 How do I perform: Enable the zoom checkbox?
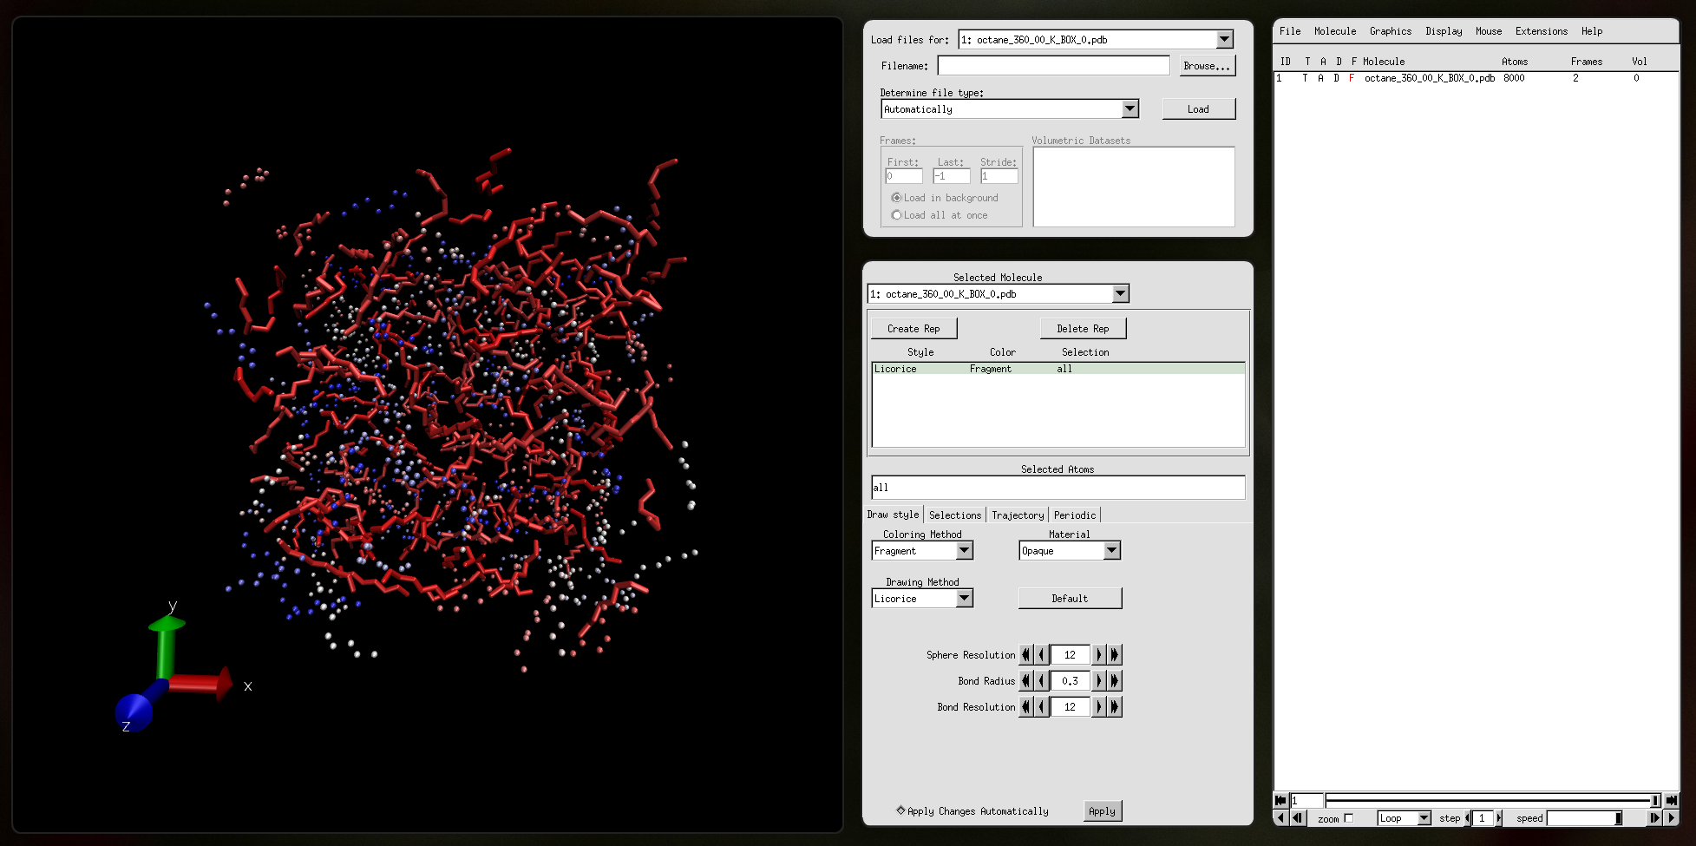pos(1348,818)
